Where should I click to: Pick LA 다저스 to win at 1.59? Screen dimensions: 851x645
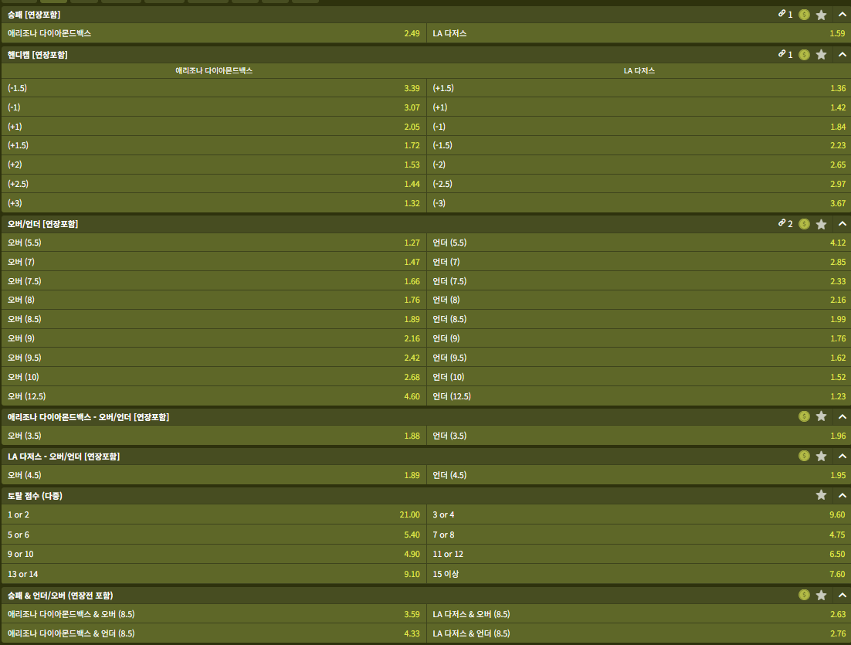[x=639, y=33]
